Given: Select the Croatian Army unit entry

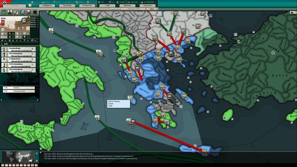Looking at the screenshot, I should (x=19, y=49).
